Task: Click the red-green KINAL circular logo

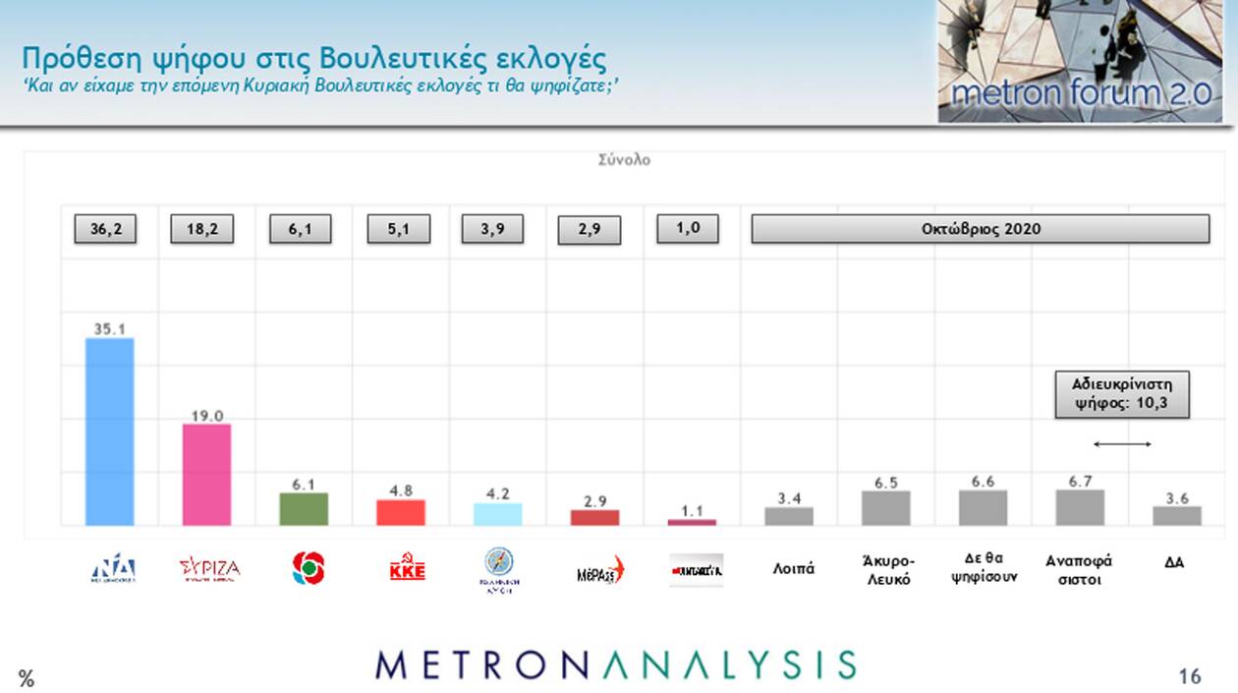Action: pos(308,568)
